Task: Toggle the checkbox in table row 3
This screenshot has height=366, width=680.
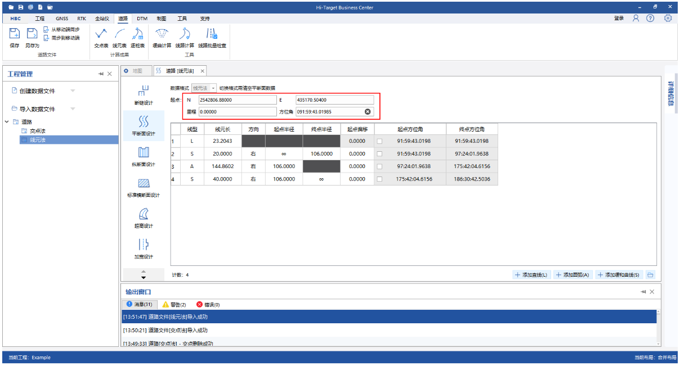Action: pos(380,166)
